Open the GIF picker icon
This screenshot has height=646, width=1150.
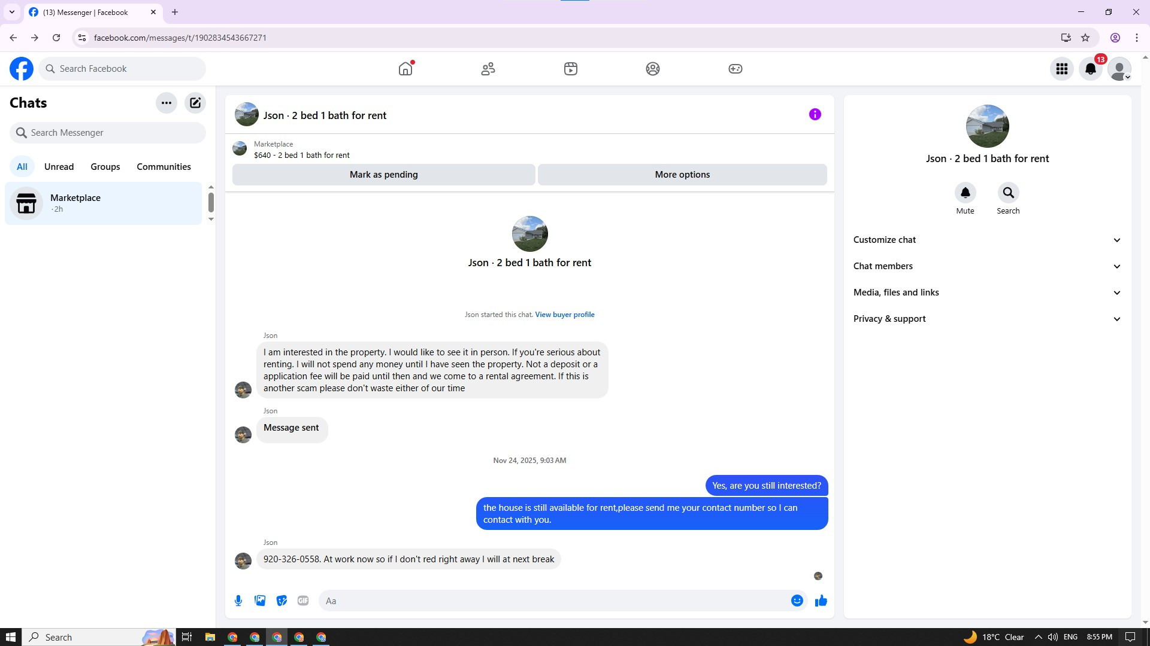coord(303,601)
